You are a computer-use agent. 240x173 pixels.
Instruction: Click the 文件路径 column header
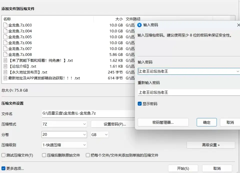(x=133, y=19)
